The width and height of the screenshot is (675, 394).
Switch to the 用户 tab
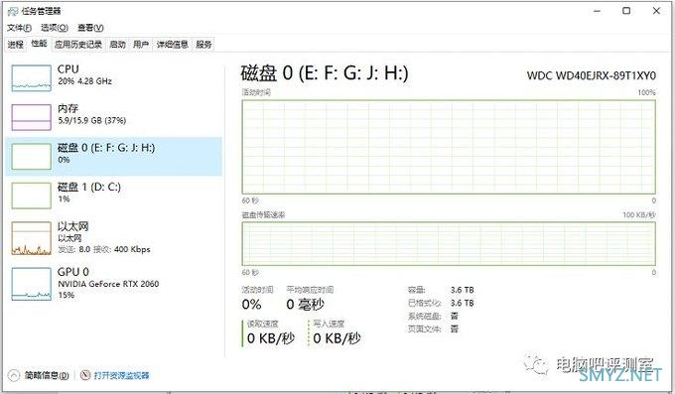coord(141,45)
